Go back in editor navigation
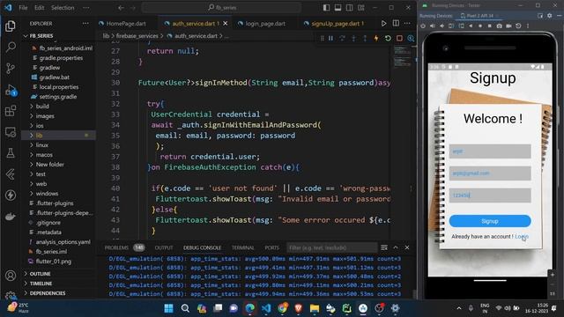 click(x=121, y=8)
